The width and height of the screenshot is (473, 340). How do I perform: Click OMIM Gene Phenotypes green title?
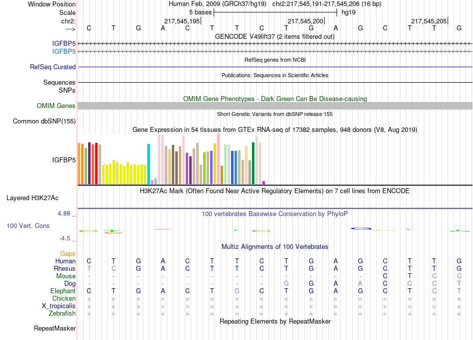click(x=275, y=99)
